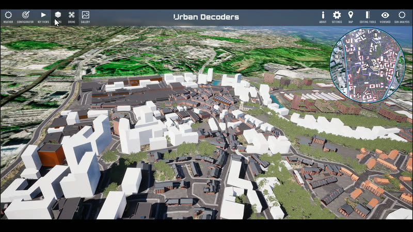Enable the Viewshed eye tool
Viewport: 413px width, 232px height.
coord(385,18)
